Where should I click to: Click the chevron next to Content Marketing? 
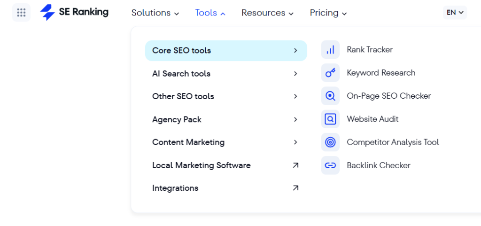pyautogui.click(x=295, y=142)
